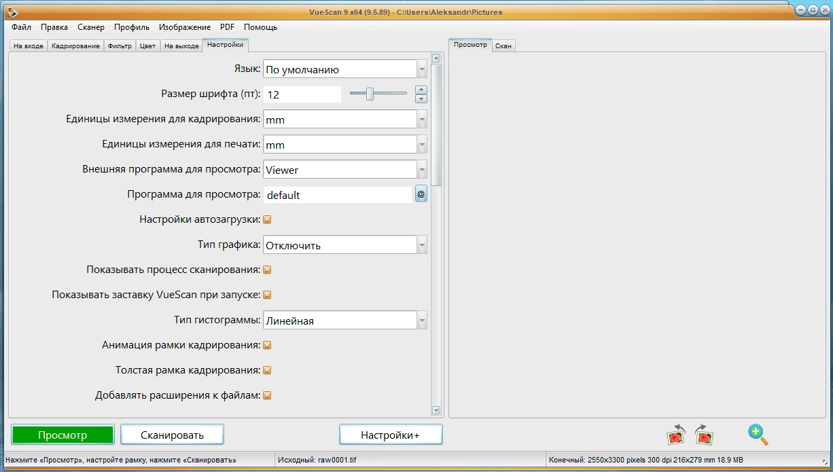This screenshot has width=833, height=472.
Task: Increase font size with the up stepper arrow
Action: point(421,90)
